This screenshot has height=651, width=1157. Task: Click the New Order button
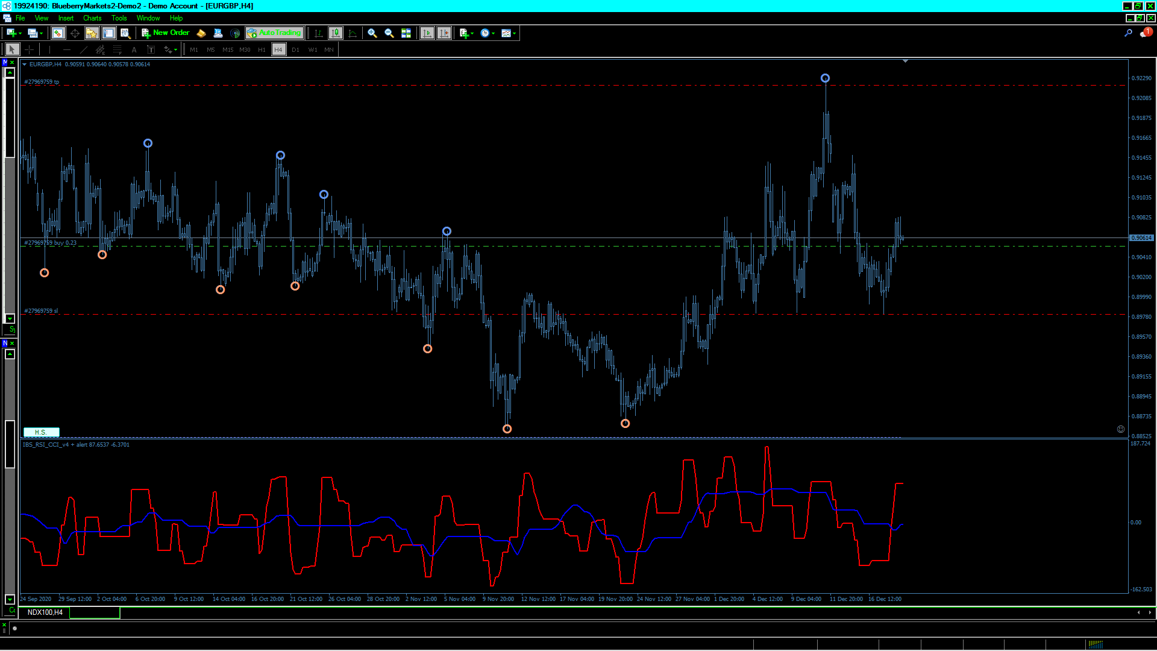(166, 33)
